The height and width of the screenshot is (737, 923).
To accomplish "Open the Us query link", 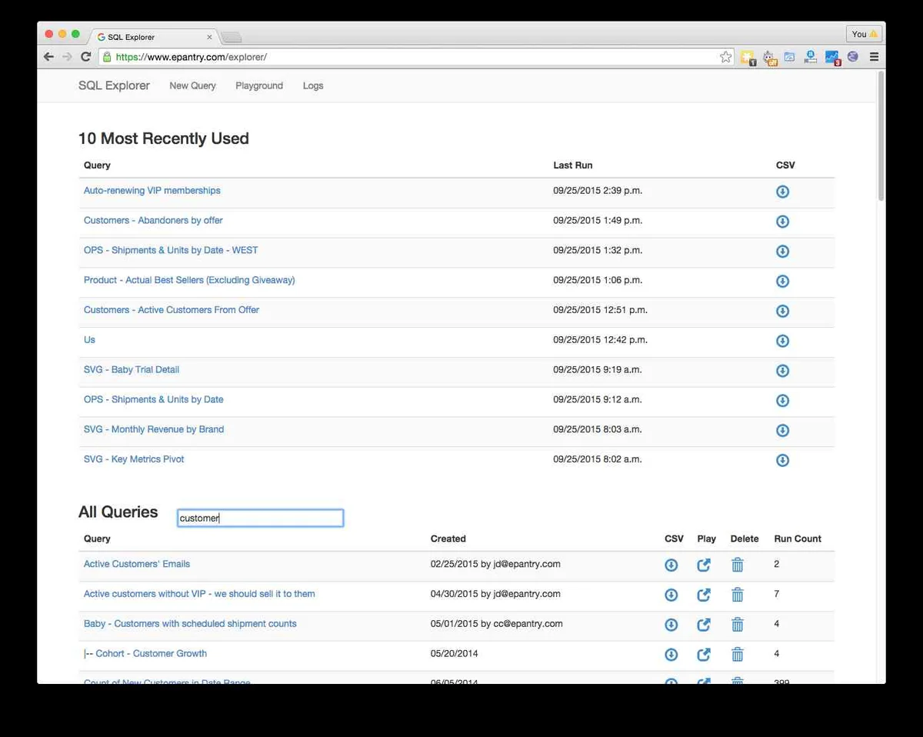I will click(x=89, y=339).
